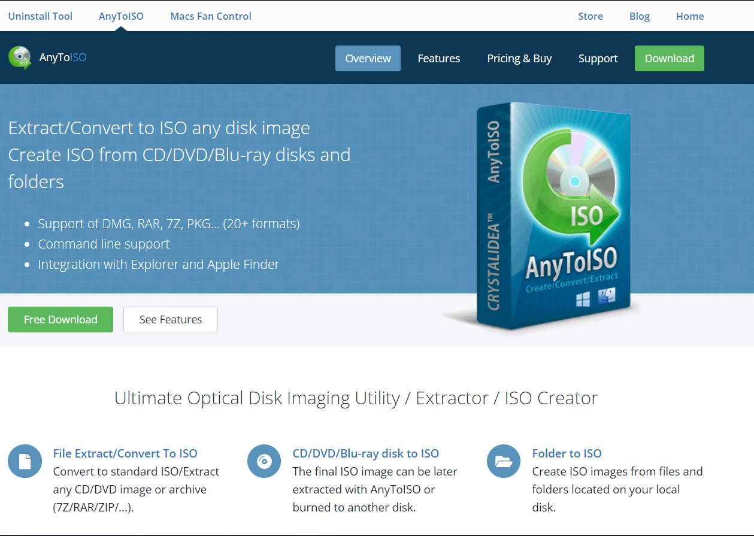
Task: Open the Uninstall Tool product link
Action: [x=40, y=16]
